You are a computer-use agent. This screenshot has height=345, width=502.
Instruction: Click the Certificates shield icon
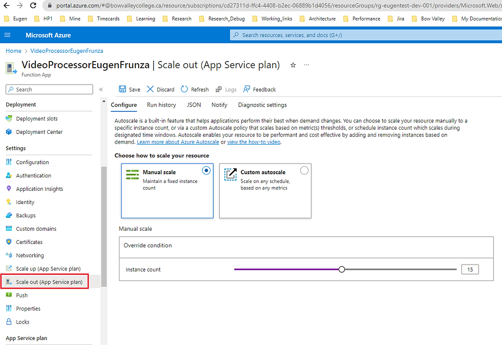[x=9, y=242]
